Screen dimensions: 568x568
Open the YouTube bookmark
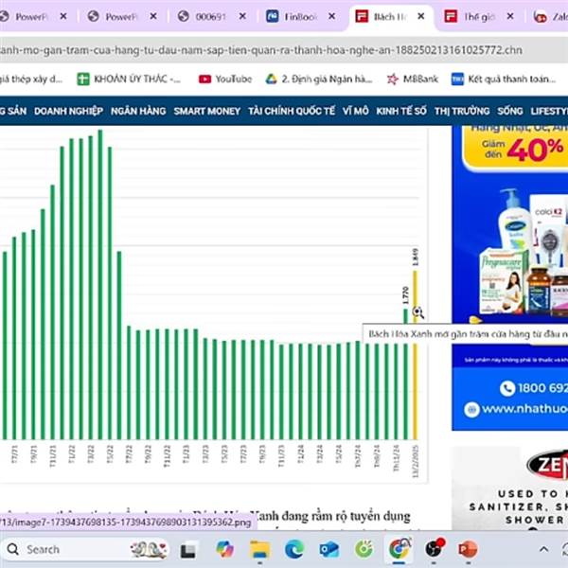coord(225,79)
